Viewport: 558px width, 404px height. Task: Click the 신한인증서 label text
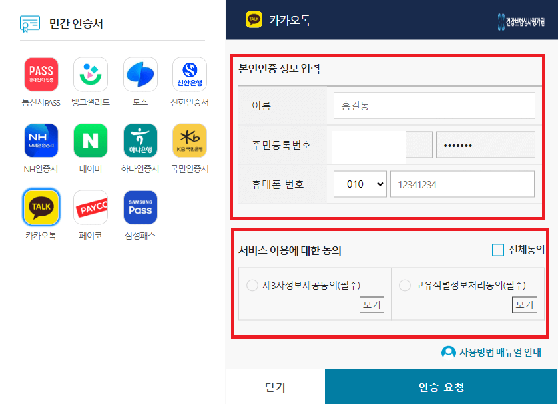[190, 102]
